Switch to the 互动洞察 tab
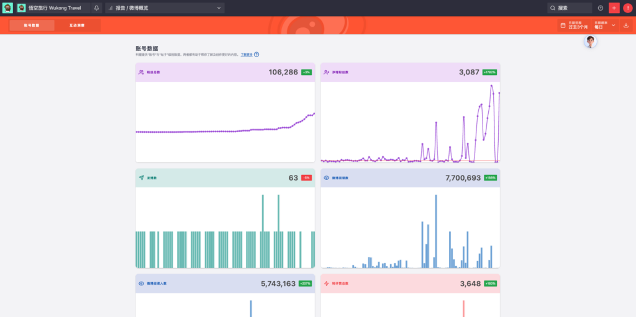Viewport: 636px width, 317px height. (x=77, y=25)
